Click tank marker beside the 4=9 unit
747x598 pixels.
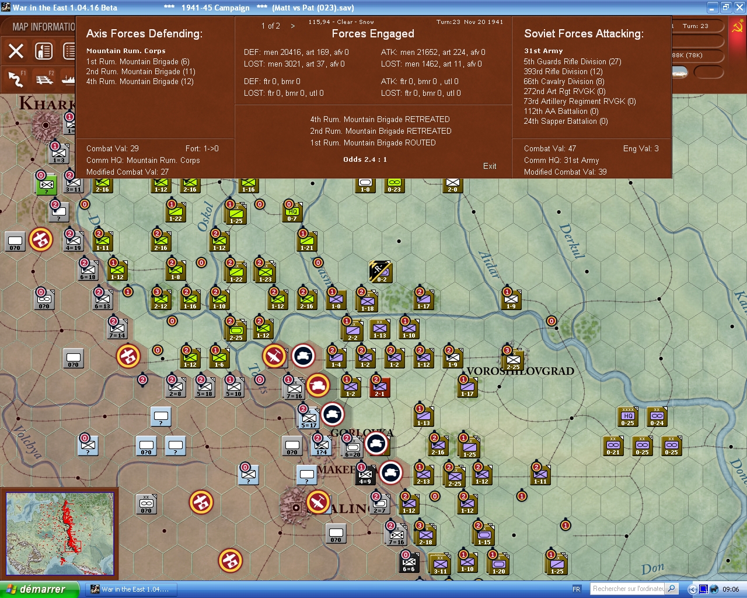click(x=390, y=472)
